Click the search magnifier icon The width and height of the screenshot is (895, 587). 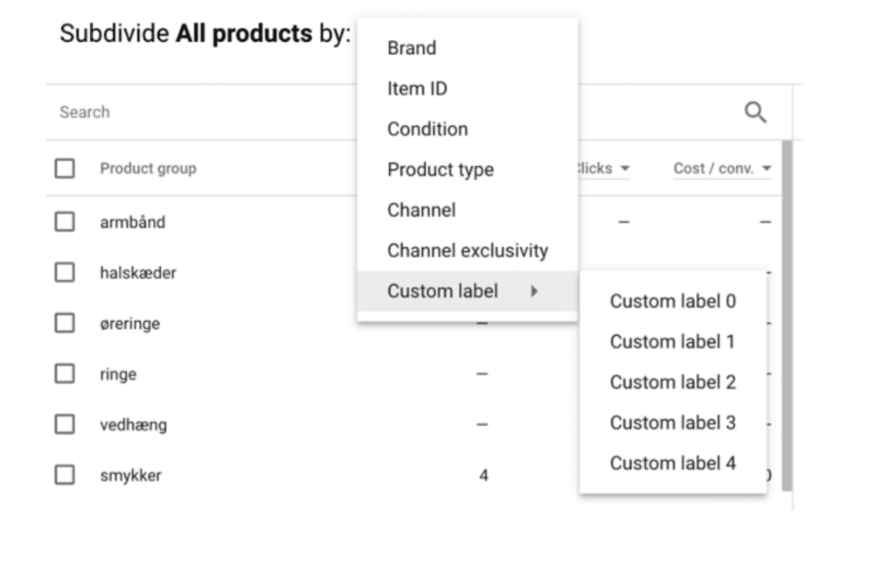pyautogui.click(x=754, y=112)
